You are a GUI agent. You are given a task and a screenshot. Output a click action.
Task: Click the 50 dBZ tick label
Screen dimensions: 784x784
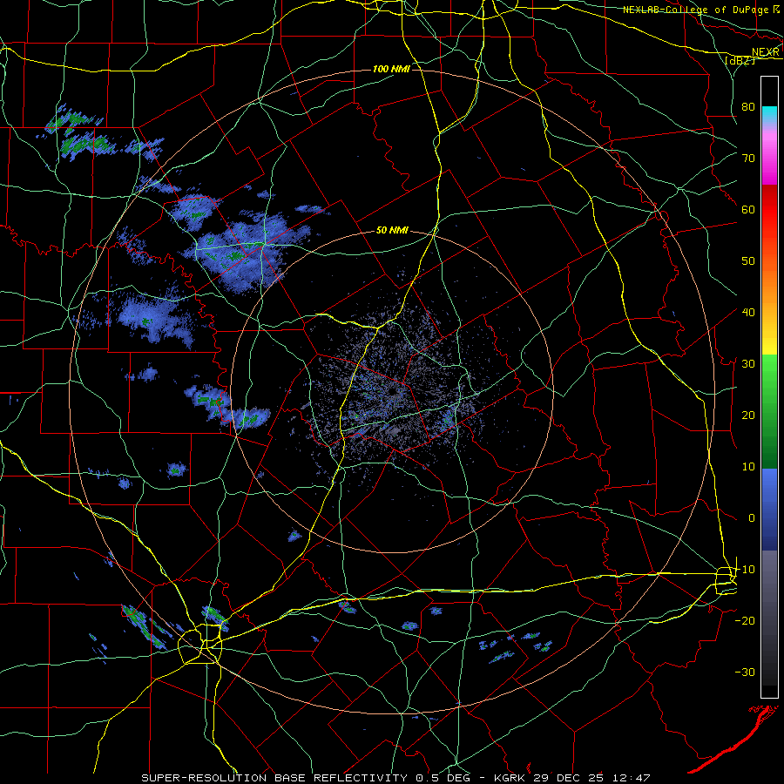click(748, 261)
